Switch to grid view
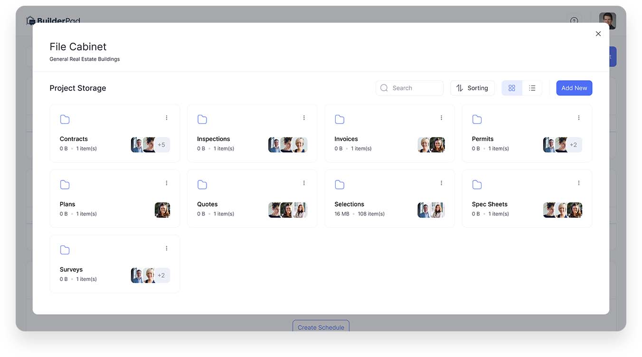This screenshot has width=642, height=357. pyautogui.click(x=512, y=88)
